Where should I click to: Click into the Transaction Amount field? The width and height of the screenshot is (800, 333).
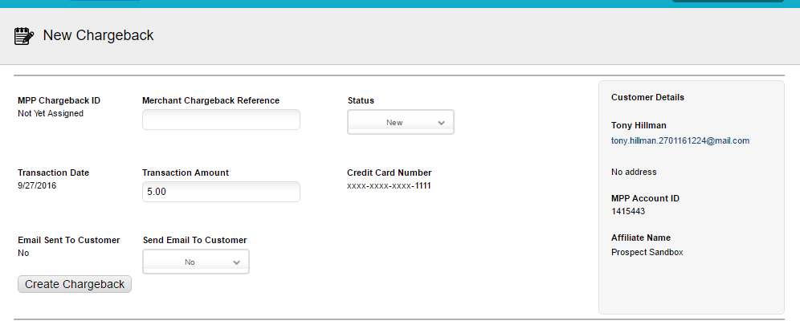221,192
